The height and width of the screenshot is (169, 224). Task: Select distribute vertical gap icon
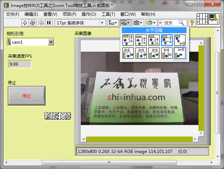point(167,40)
